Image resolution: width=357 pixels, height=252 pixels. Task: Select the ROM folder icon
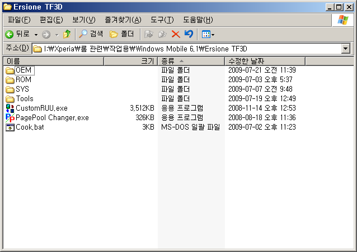(10, 80)
